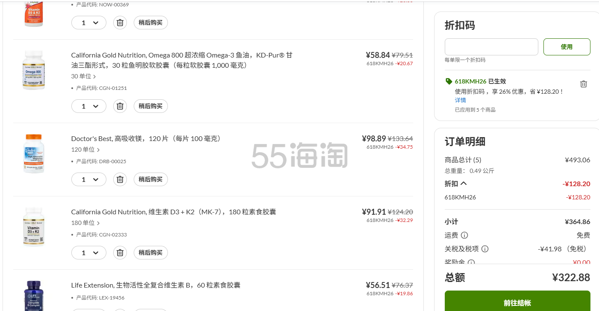Click the 商品总计 amount ¥493.06
This screenshot has width=599, height=311.
pyautogui.click(x=578, y=160)
